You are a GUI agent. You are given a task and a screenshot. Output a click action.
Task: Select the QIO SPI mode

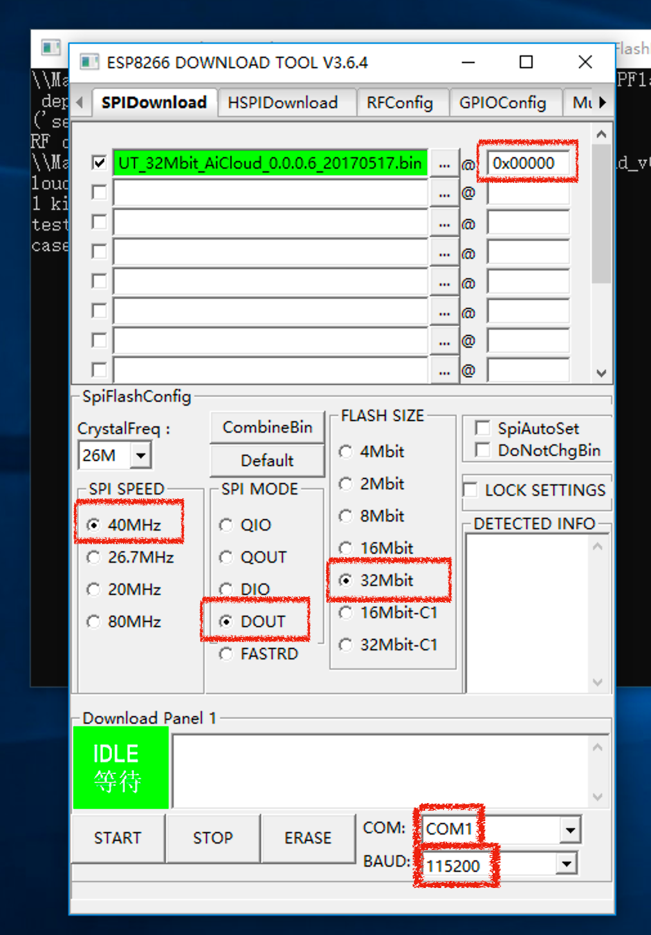226,525
